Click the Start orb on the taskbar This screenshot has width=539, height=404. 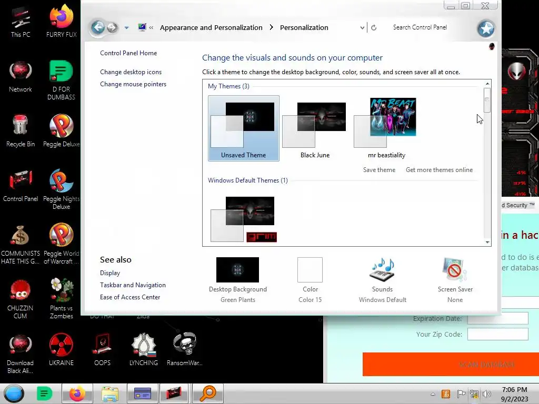tap(14, 393)
